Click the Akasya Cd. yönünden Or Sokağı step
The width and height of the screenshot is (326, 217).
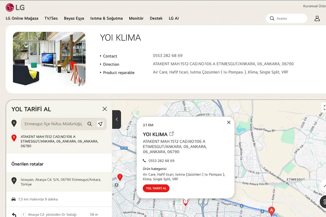pyautogui.click(x=53, y=214)
